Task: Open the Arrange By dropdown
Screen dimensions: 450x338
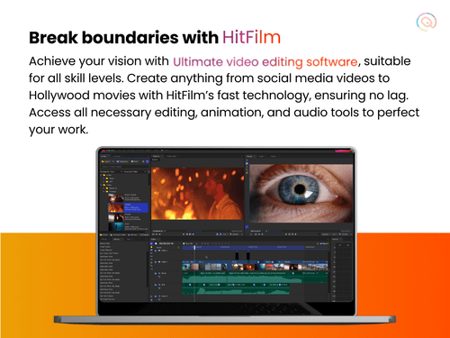Action: pyautogui.click(x=111, y=171)
